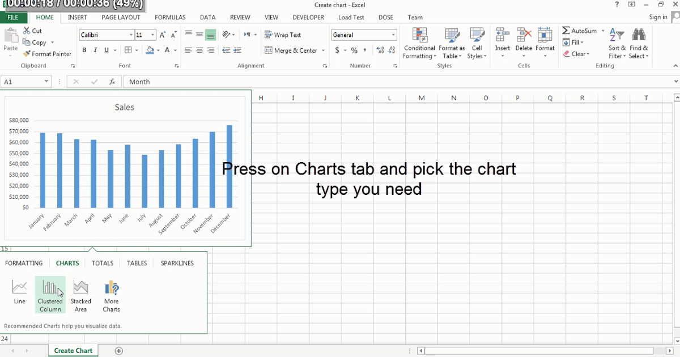The width and height of the screenshot is (680, 357).
Task: Open the Fill Color bucket icon
Action: [150, 50]
